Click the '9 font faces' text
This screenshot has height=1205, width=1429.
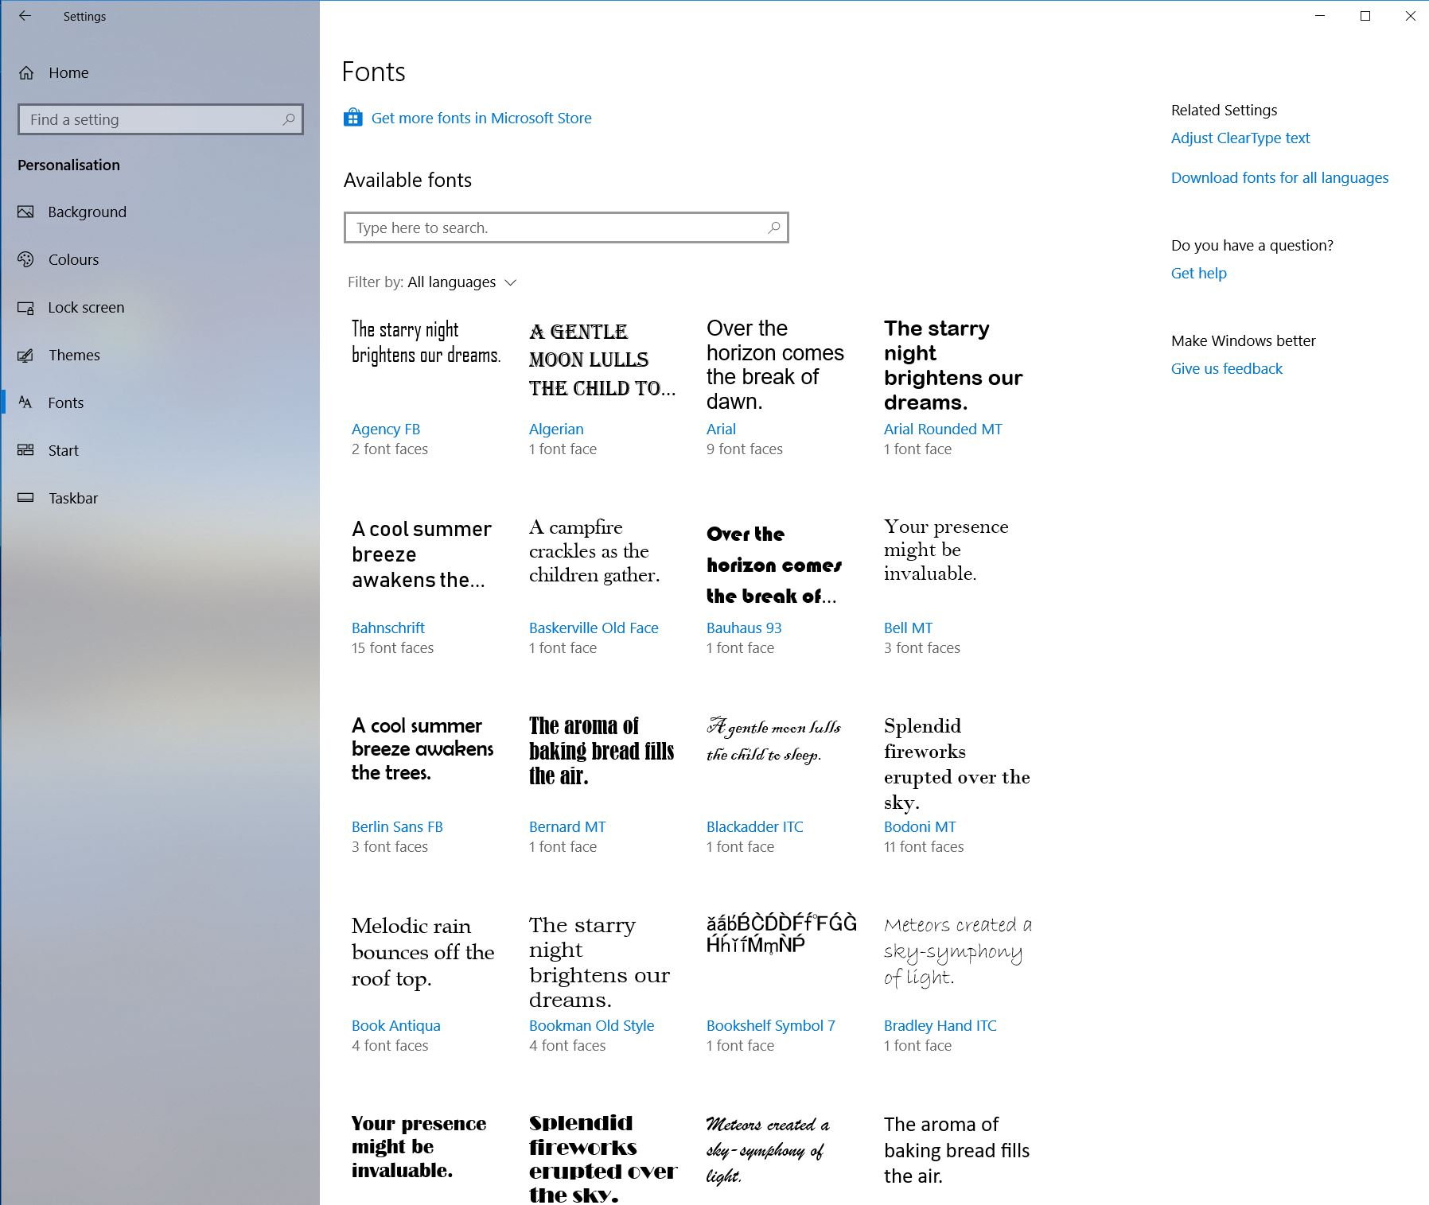coord(745,449)
